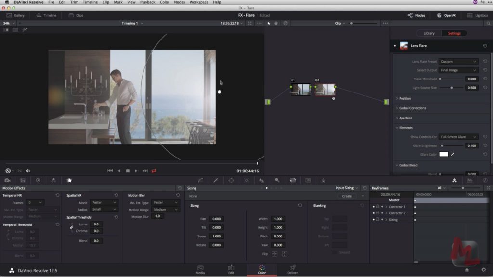This screenshot has width=493, height=277.
Task: Open the Lens Flare Preset dropdown
Action: pos(458,62)
